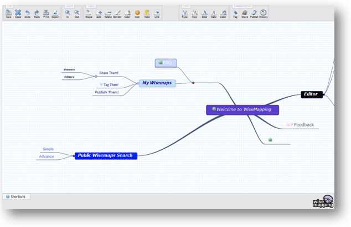351x227 pixels.
Task: Select the FAQ topic node
Action: [x=166, y=63]
